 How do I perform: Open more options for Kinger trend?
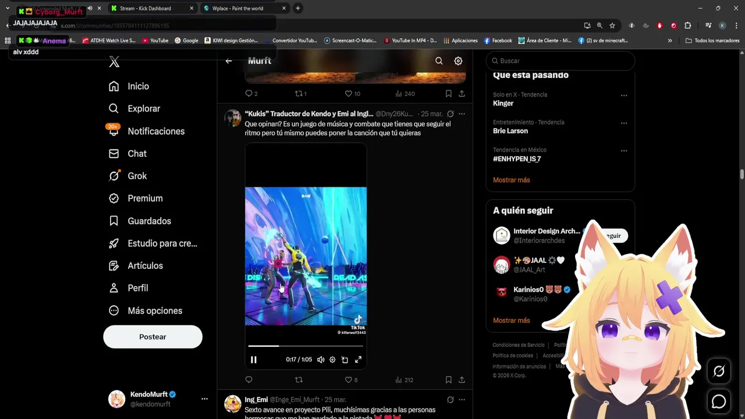624,95
